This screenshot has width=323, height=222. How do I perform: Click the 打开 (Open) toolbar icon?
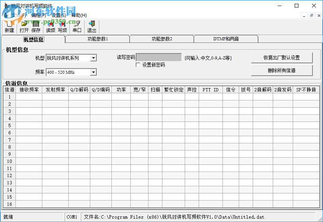[x=23, y=26]
